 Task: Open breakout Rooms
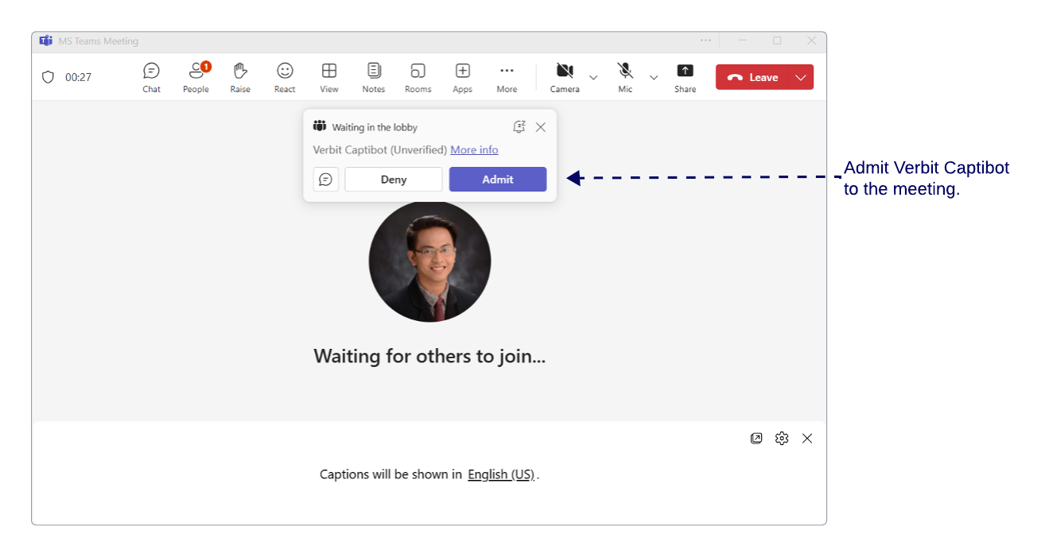coord(418,77)
